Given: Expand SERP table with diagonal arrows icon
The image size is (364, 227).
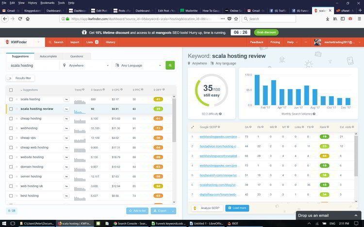Looking at the screenshot, I should pyautogui.click(x=193, y=127).
